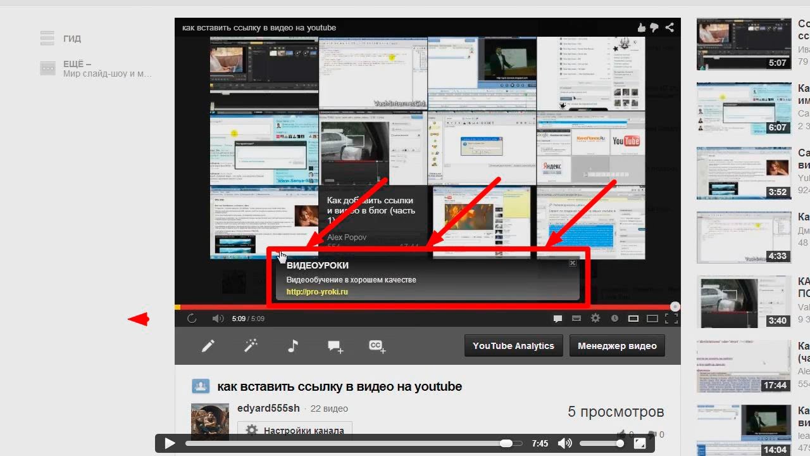Click the 5 просмотров view count
Image resolution: width=810 pixels, height=456 pixels.
[x=616, y=412]
